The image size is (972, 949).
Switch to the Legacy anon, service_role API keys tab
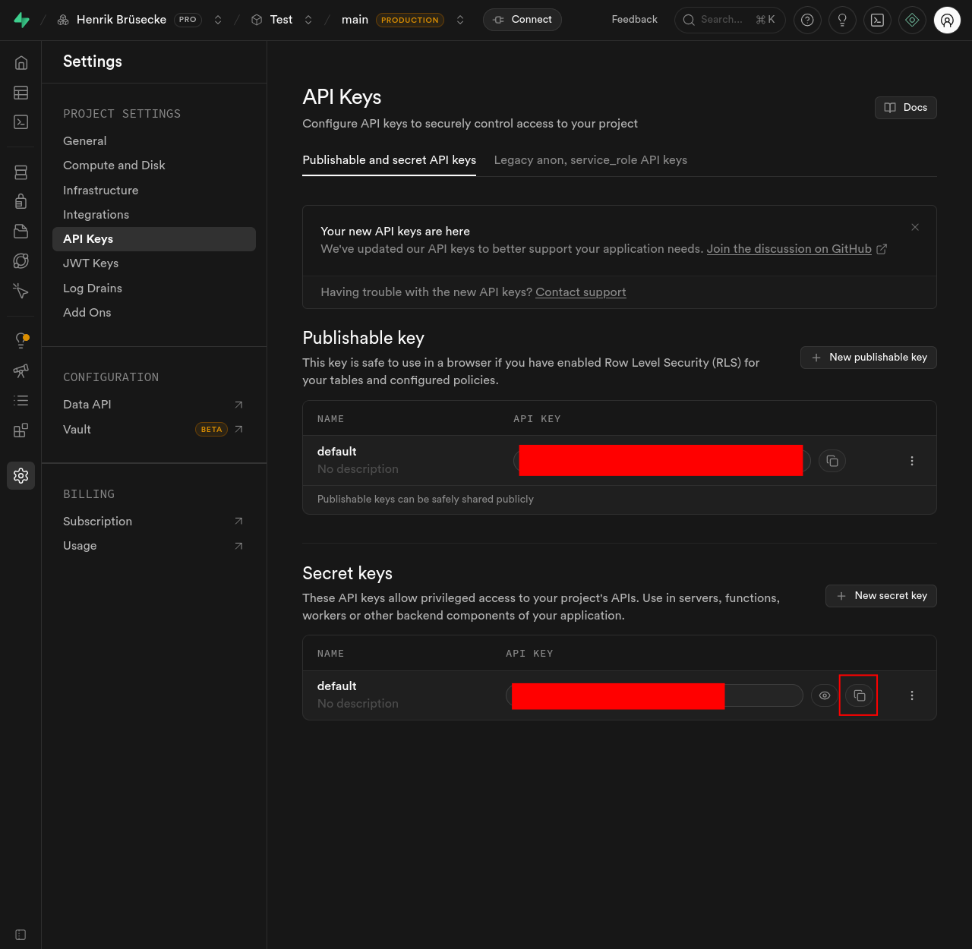click(590, 160)
